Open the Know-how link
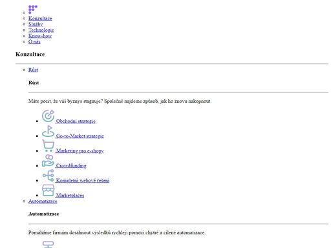331x248 pixels. [40, 36]
